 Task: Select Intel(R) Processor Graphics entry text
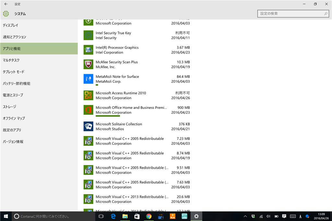click(117, 48)
